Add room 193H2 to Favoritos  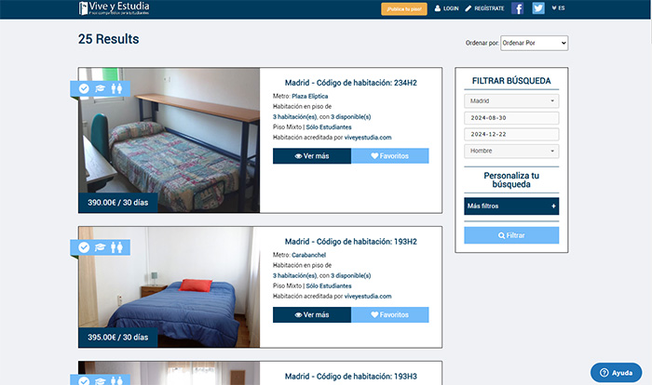pyautogui.click(x=389, y=315)
